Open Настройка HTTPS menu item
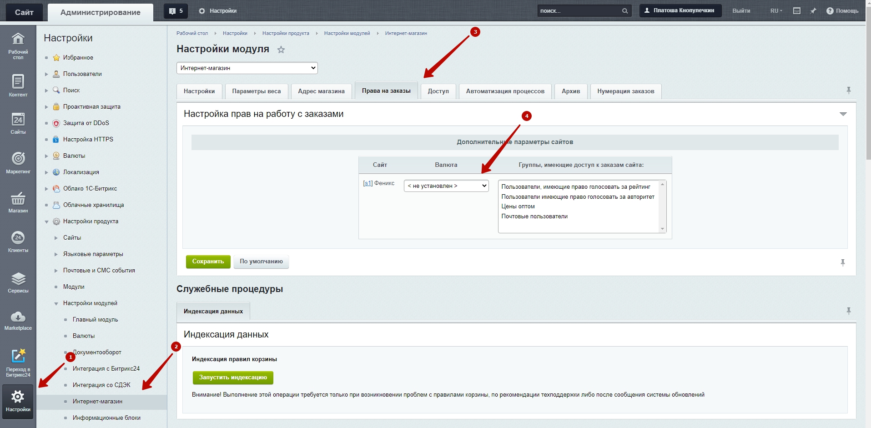The height and width of the screenshot is (428, 871). click(88, 140)
